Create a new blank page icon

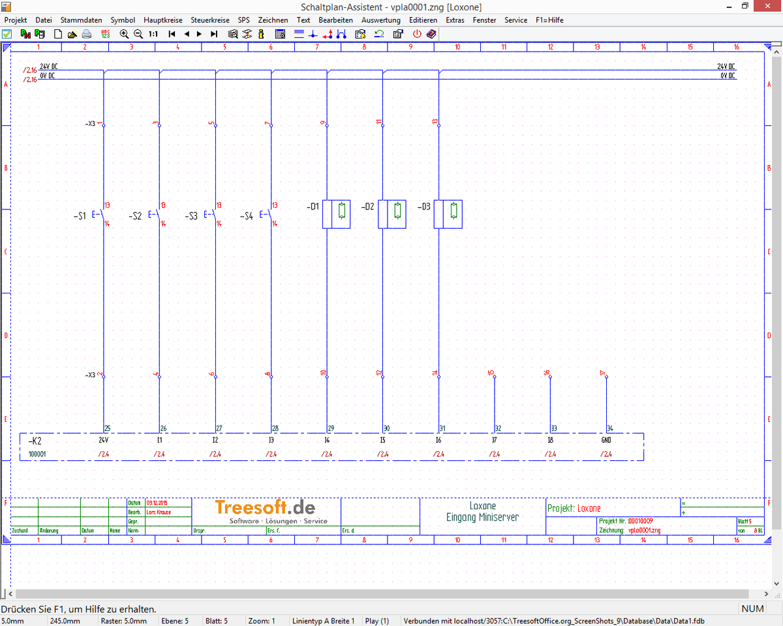tap(58, 34)
